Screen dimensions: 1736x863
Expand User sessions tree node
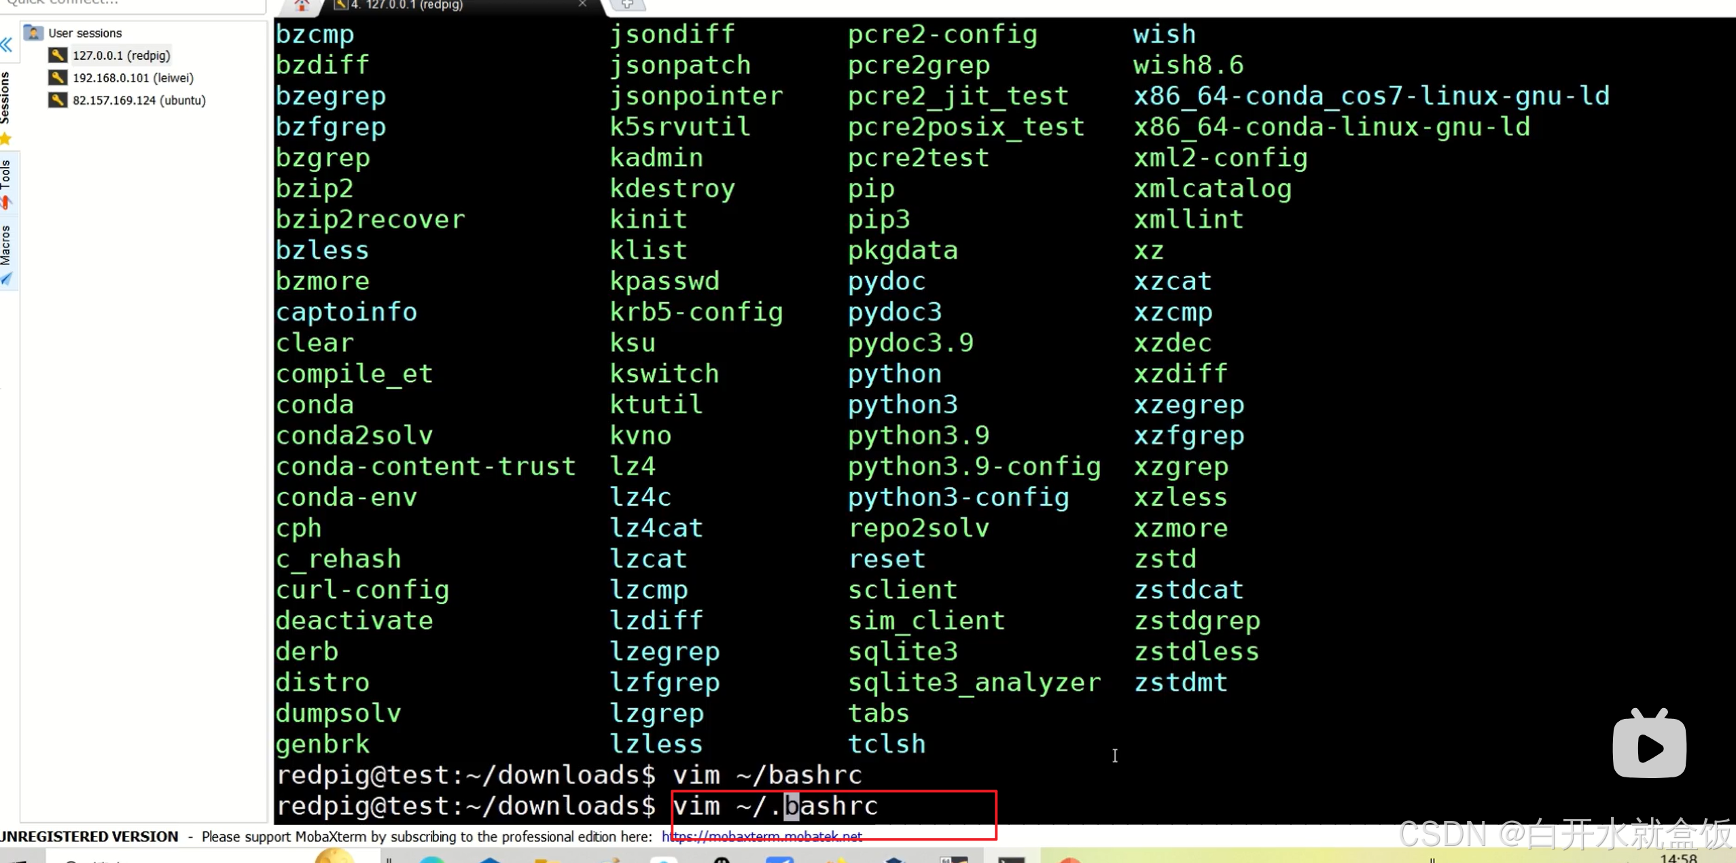pyautogui.click(x=85, y=33)
